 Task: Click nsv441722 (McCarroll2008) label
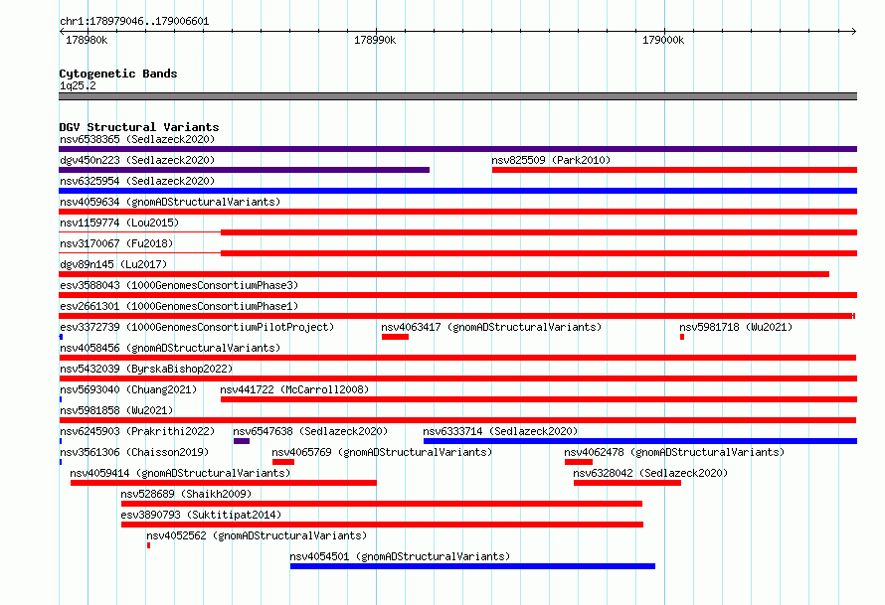click(294, 389)
